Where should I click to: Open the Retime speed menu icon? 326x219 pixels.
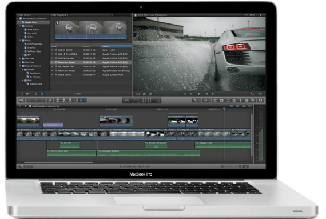206,101
